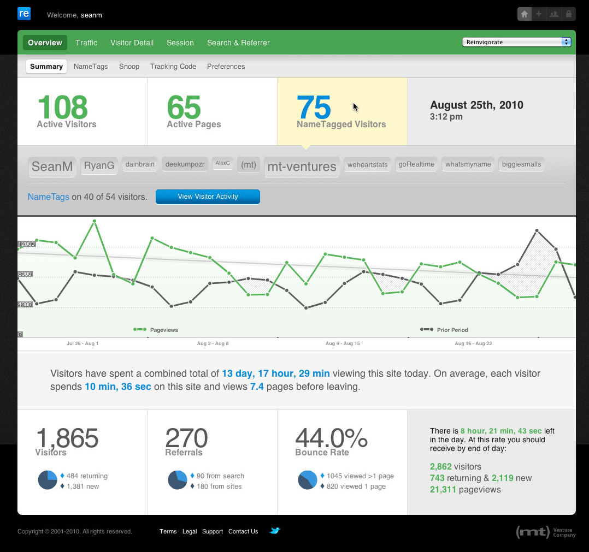Viewport: 589px width, 552px height.
Task: Click the (mt) Venture Company logo
Action: click(545, 532)
